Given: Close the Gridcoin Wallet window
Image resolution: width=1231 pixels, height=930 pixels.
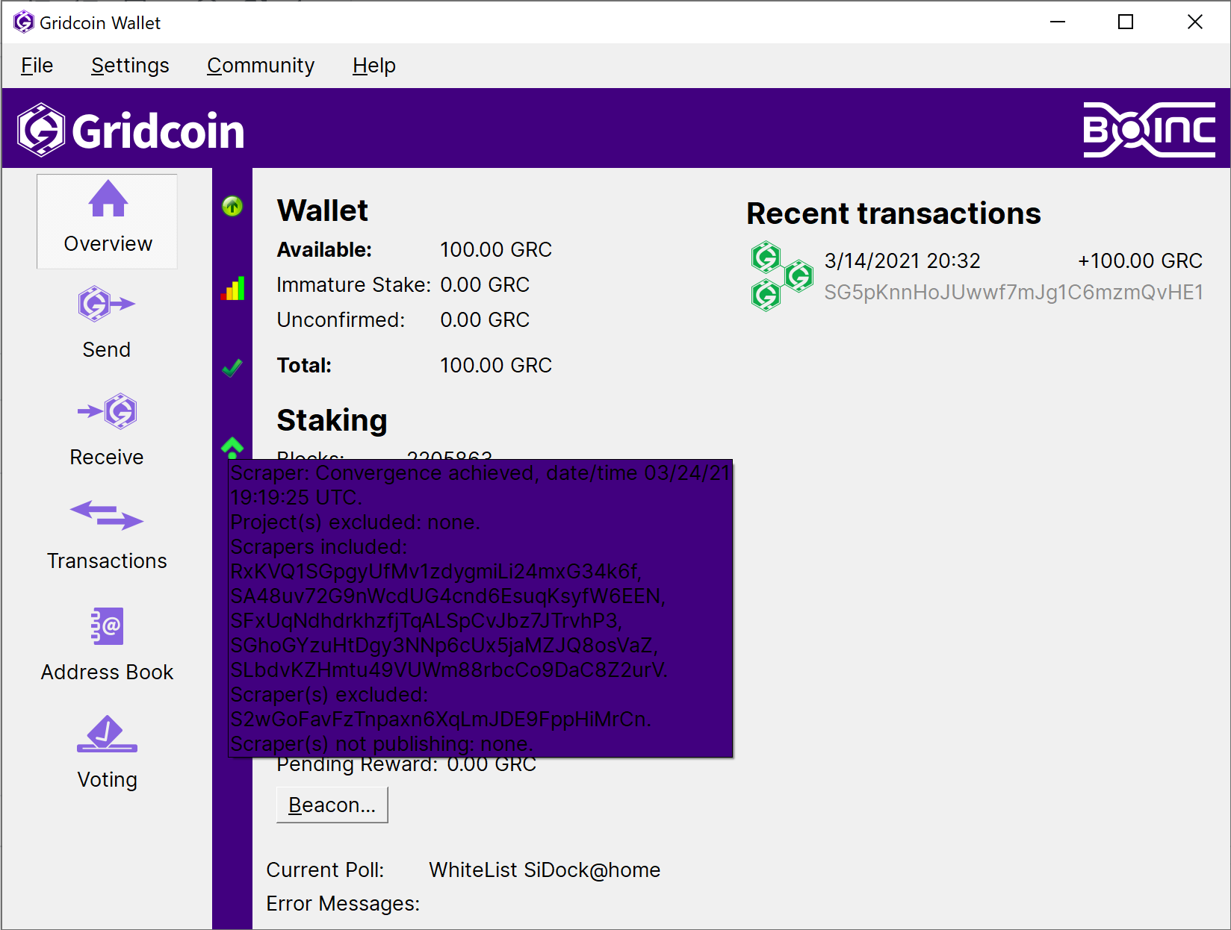Looking at the screenshot, I should tap(1195, 22).
